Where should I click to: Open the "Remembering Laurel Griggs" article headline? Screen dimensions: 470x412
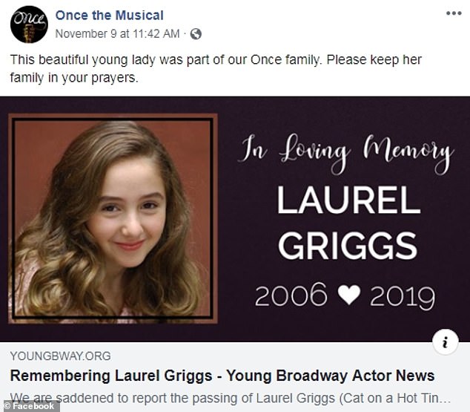[222, 375]
